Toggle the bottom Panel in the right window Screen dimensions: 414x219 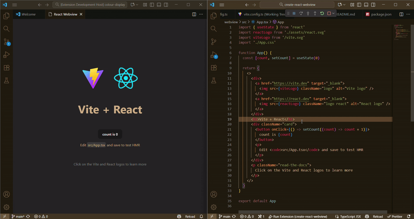pyautogui.click(x=366, y=5)
